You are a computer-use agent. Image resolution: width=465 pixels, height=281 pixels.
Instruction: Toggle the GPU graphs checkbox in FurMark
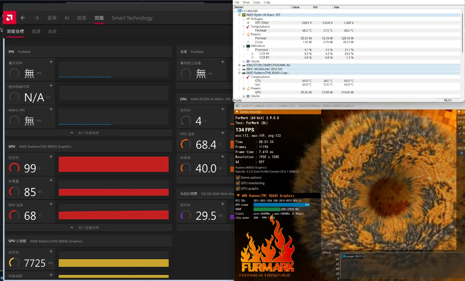(238, 189)
